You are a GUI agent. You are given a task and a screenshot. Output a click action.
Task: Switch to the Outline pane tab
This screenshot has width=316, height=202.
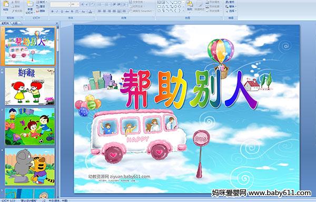pos(15,23)
